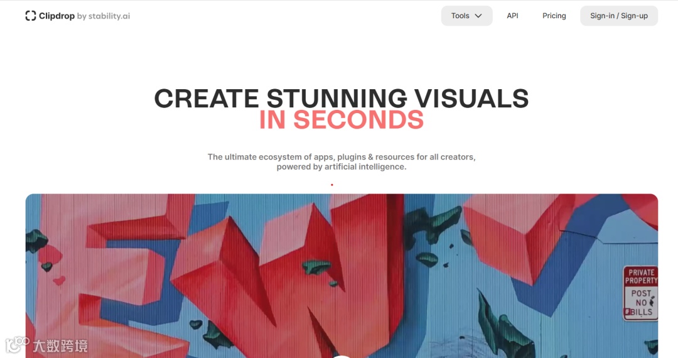Click the "by stability.ai" label
Viewport: 678px width, 358px height.
click(104, 16)
